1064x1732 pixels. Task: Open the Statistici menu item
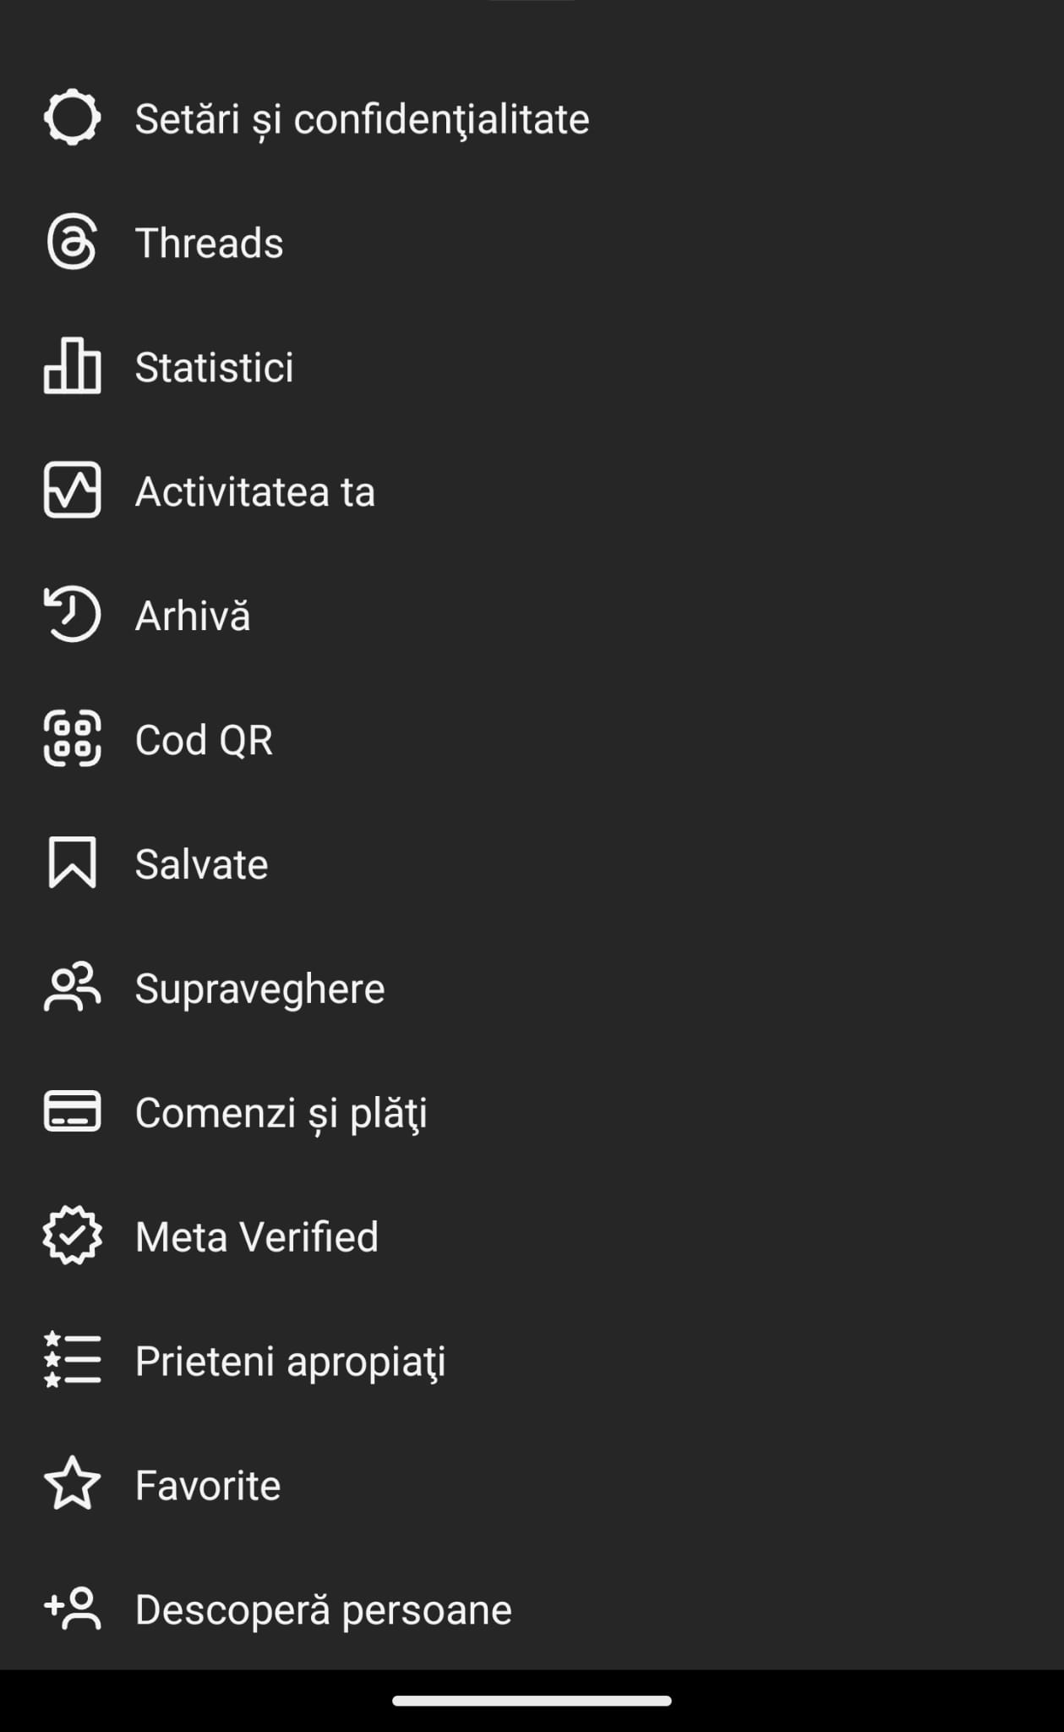tap(214, 367)
